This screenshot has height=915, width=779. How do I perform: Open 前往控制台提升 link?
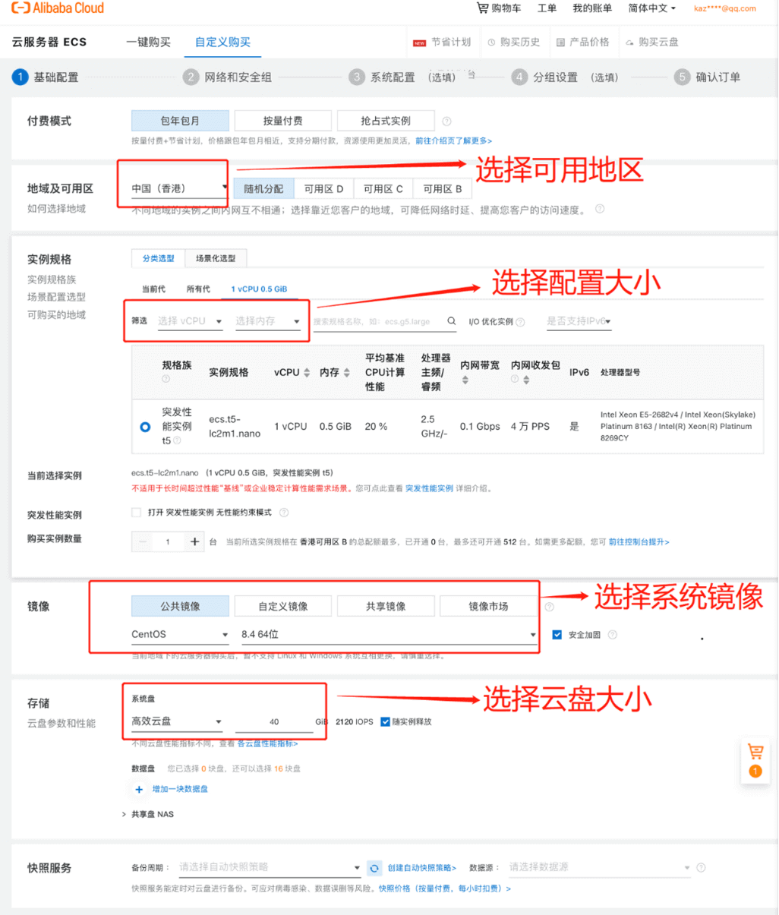(639, 542)
